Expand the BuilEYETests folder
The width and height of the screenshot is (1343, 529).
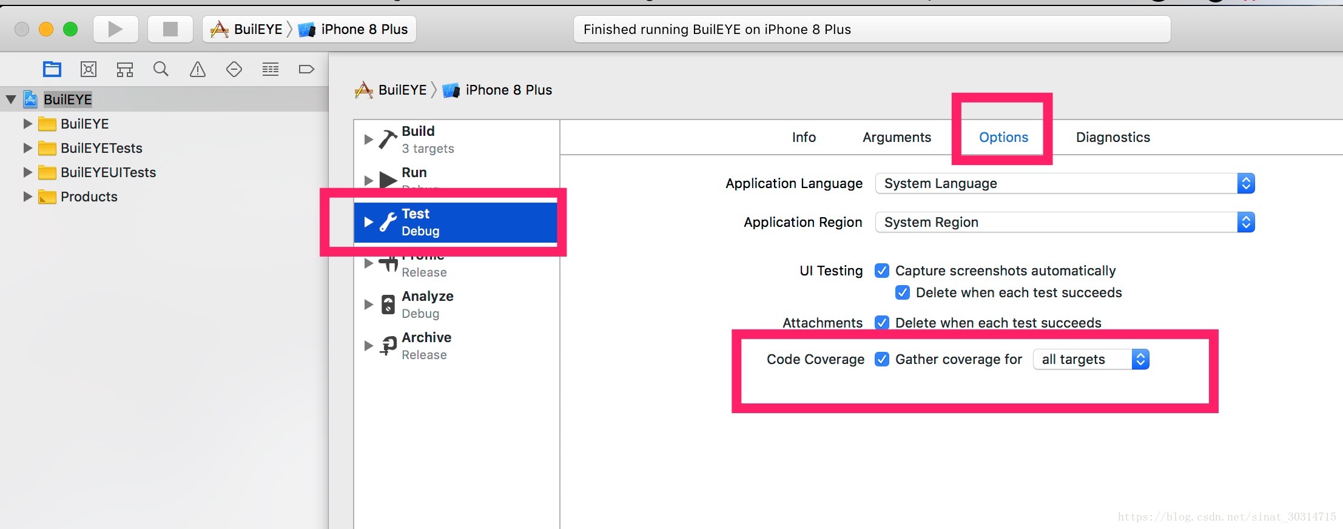point(27,148)
